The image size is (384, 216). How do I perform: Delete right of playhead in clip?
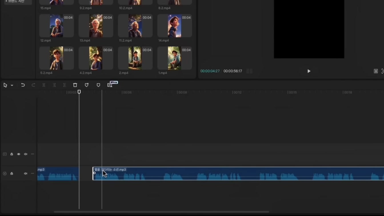[65, 85]
